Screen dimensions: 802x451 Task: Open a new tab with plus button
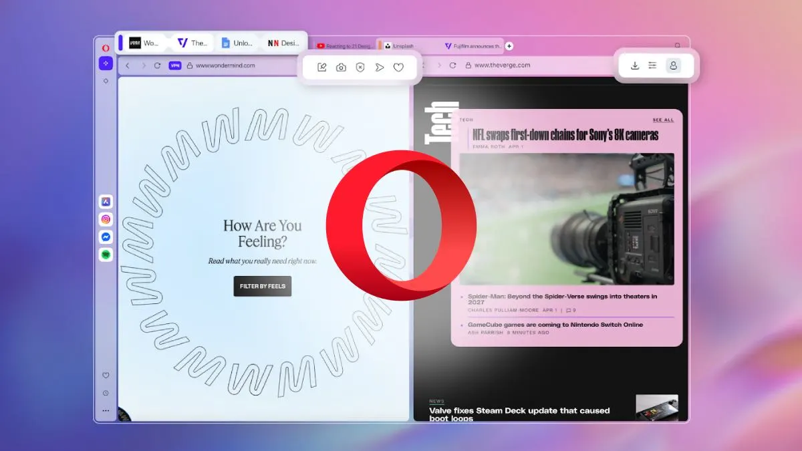point(509,46)
